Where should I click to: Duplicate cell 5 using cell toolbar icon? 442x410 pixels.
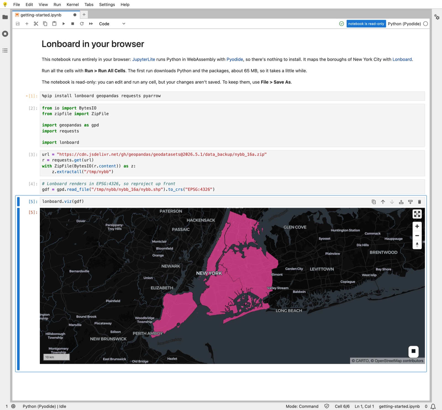374,202
